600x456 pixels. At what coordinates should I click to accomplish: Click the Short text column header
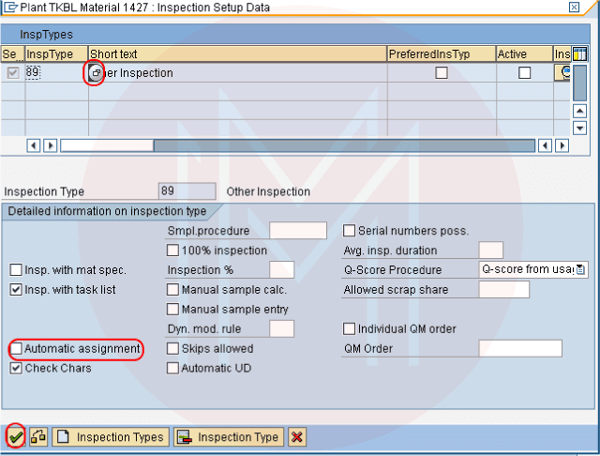click(236, 54)
